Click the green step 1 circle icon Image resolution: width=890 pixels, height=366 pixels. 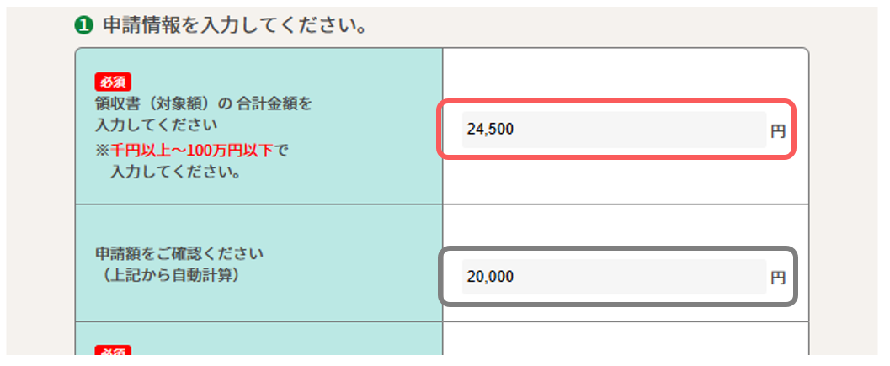click(83, 26)
